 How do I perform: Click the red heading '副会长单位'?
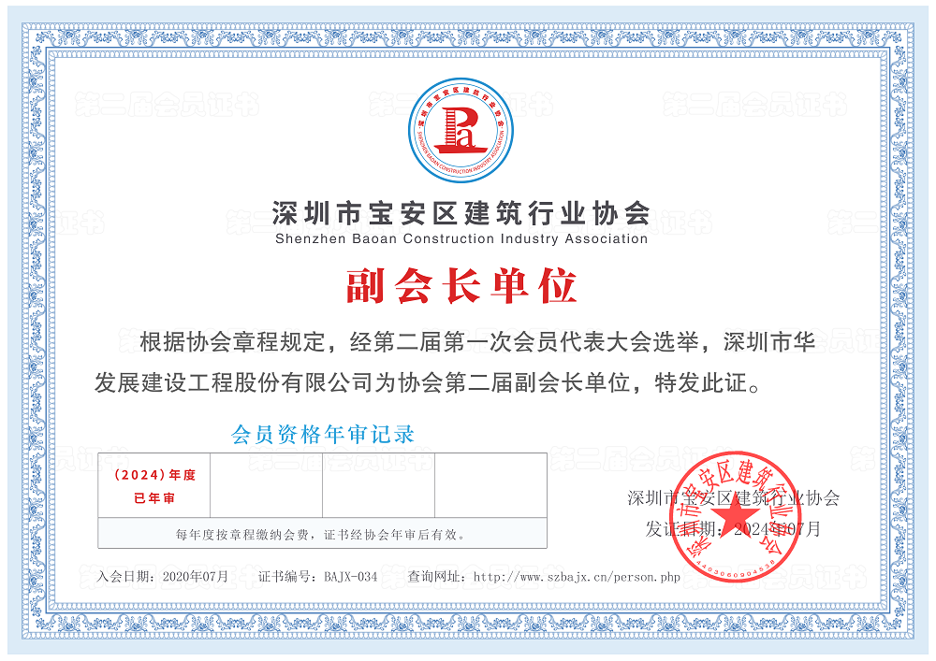[461, 286]
